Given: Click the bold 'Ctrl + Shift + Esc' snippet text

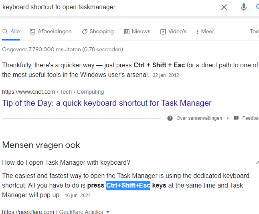Looking at the screenshot, I should pyautogui.click(x=159, y=65).
